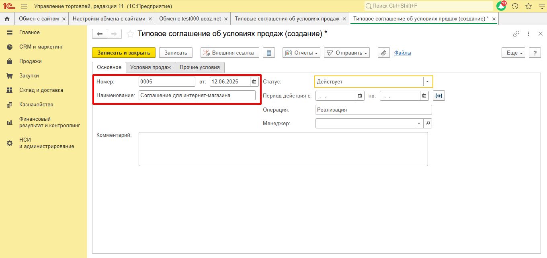This screenshot has width=547, height=258.
Task: Open Продажи section in sidebar
Action: (31, 61)
